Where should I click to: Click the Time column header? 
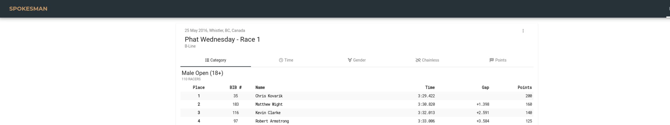[x=430, y=87]
